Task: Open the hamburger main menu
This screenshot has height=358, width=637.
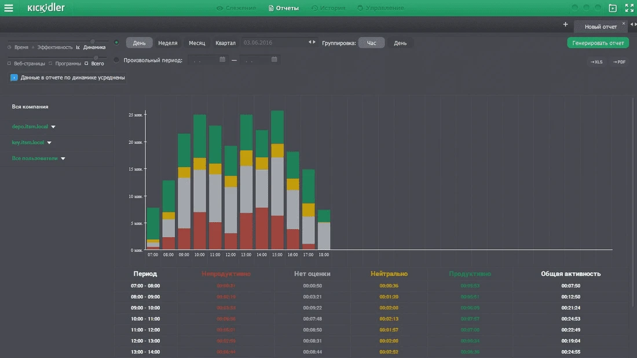Action: point(9,8)
